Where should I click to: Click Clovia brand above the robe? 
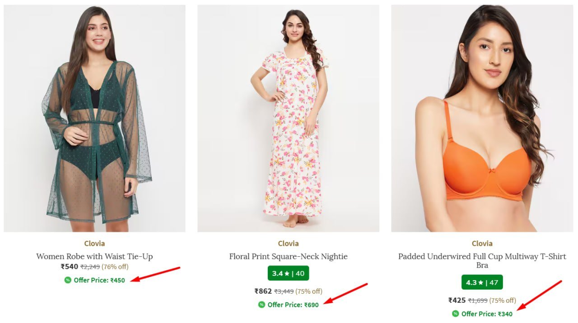tap(94, 244)
